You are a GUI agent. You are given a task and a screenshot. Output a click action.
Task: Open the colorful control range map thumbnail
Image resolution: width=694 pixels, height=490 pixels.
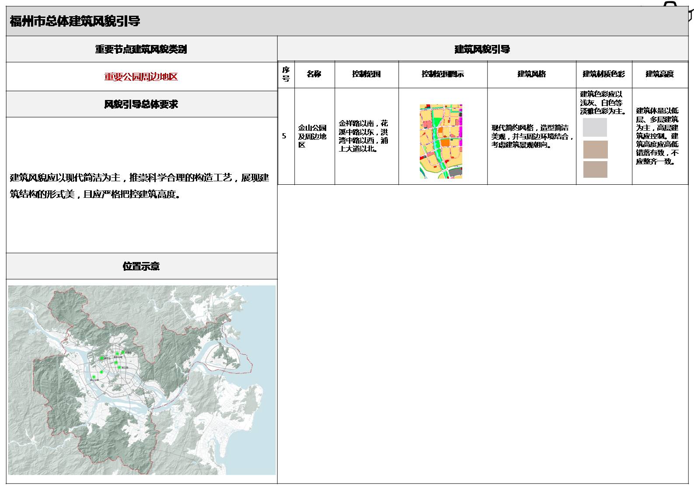(x=441, y=141)
